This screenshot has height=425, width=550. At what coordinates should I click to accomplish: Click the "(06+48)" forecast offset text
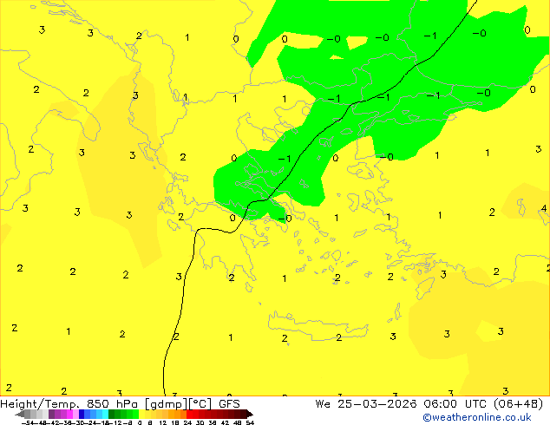pos(518,404)
